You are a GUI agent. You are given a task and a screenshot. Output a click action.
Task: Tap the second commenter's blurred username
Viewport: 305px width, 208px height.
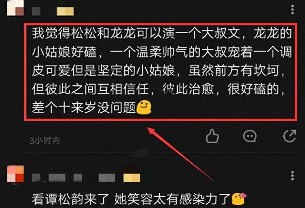[x=74, y=178]
